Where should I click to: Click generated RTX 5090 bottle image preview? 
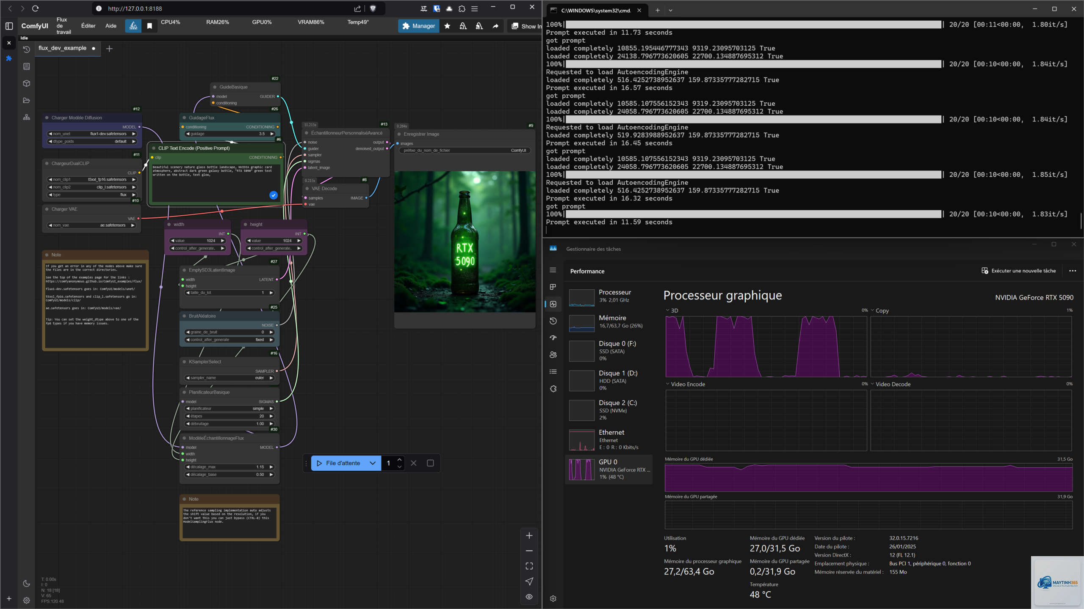465,241
